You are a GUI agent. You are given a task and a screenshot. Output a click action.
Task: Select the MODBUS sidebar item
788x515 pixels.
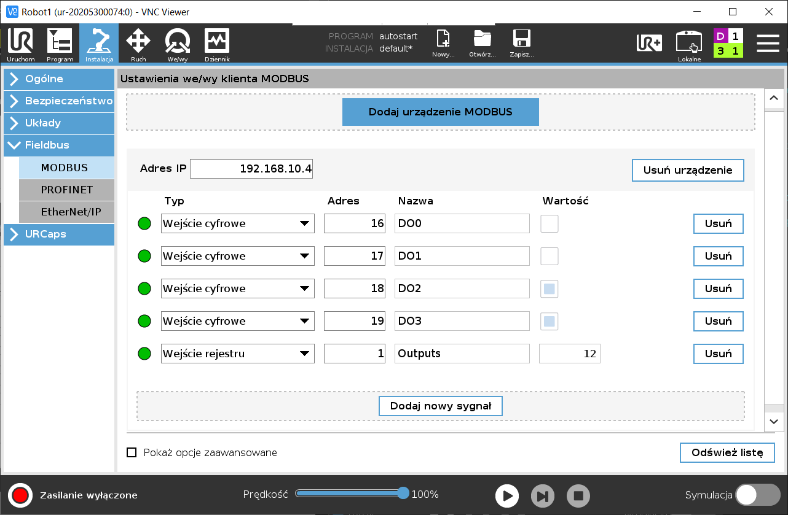tap(66, 168)
